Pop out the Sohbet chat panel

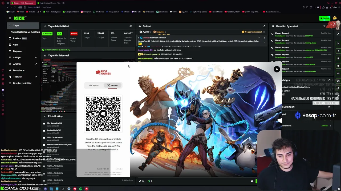264,26
